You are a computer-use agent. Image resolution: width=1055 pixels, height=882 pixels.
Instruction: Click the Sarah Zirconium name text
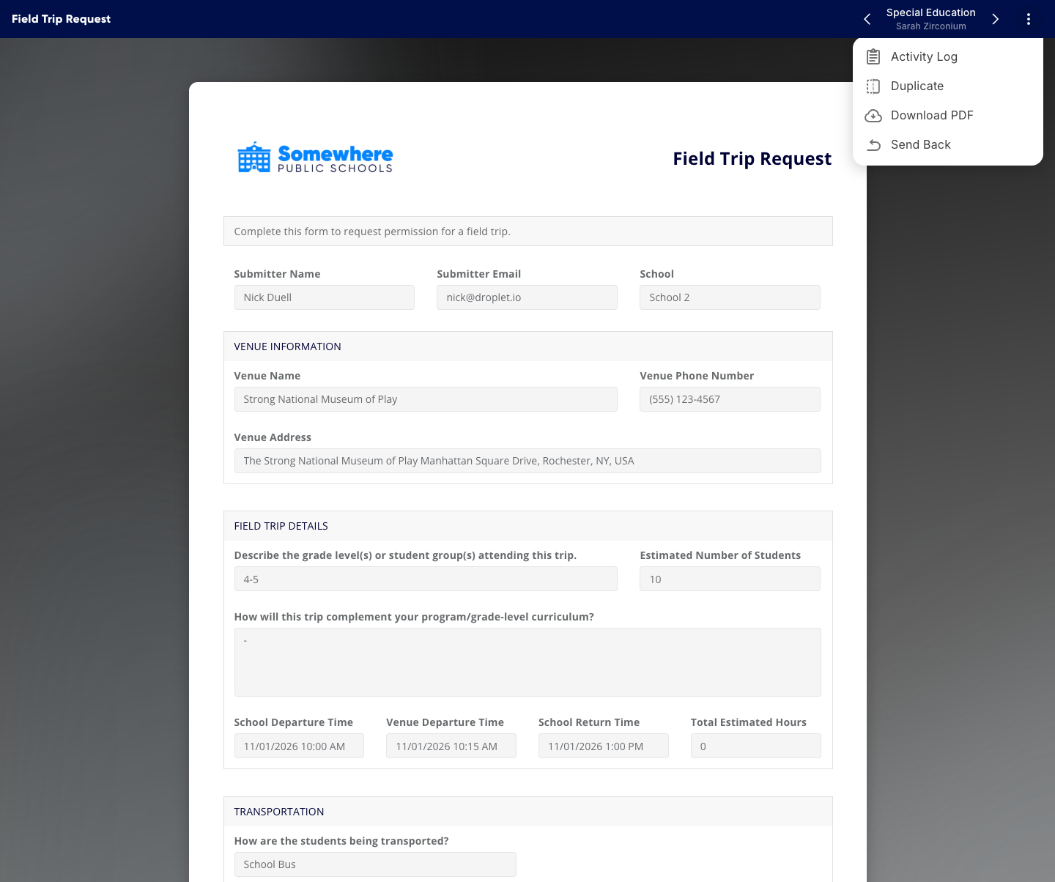930,26
